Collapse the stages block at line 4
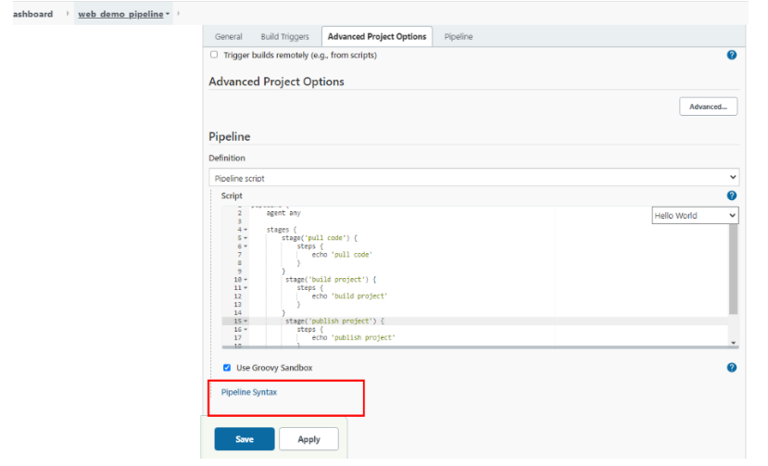The image size is (768, 466). point(246,229)
